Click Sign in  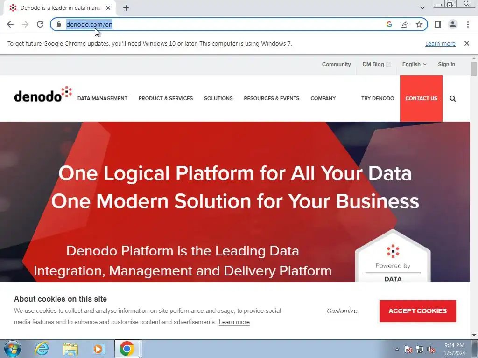coord(446,64)
